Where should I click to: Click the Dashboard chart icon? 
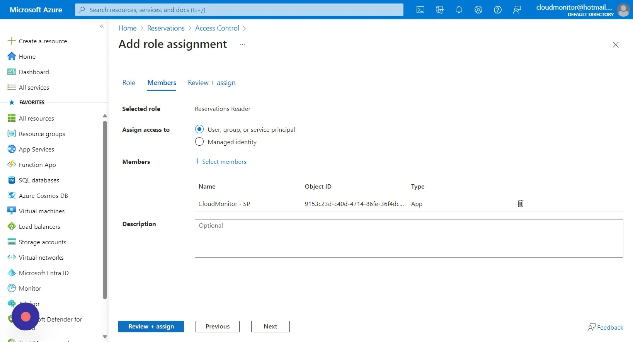tap(12, 72)
